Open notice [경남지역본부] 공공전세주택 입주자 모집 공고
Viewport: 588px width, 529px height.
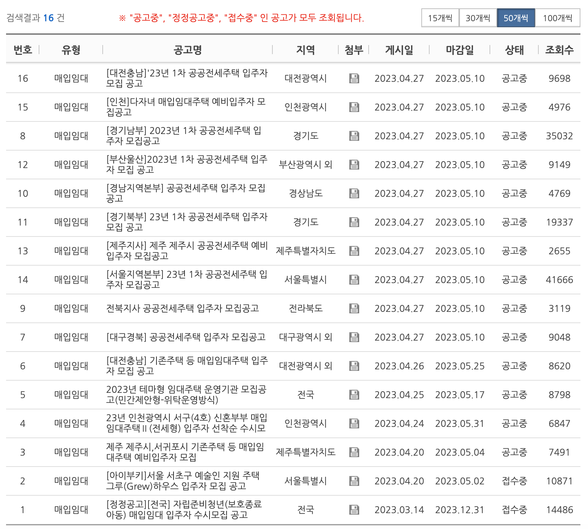click(186, 193)
